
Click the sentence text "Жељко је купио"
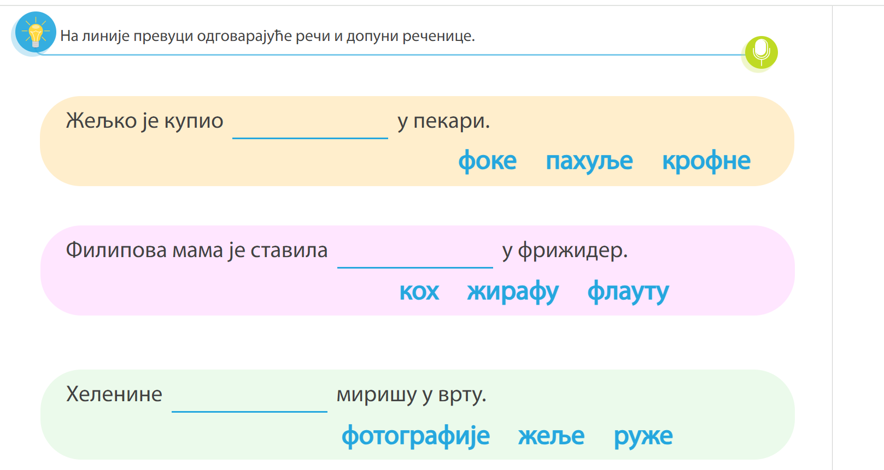click(x=144, y=121)
